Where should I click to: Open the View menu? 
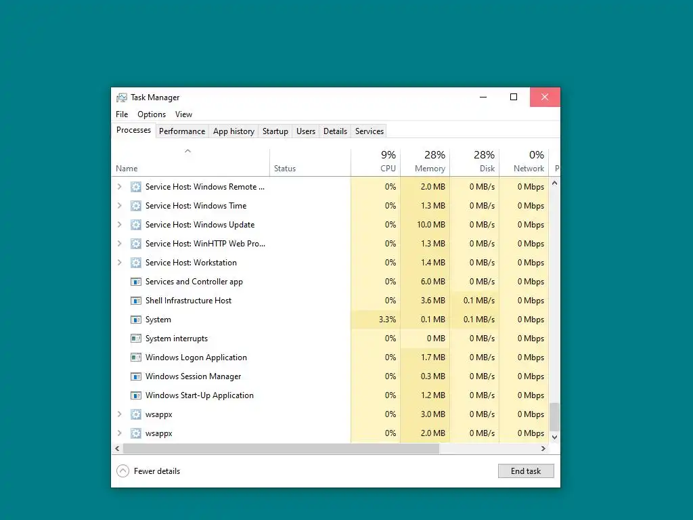(183, 114)
